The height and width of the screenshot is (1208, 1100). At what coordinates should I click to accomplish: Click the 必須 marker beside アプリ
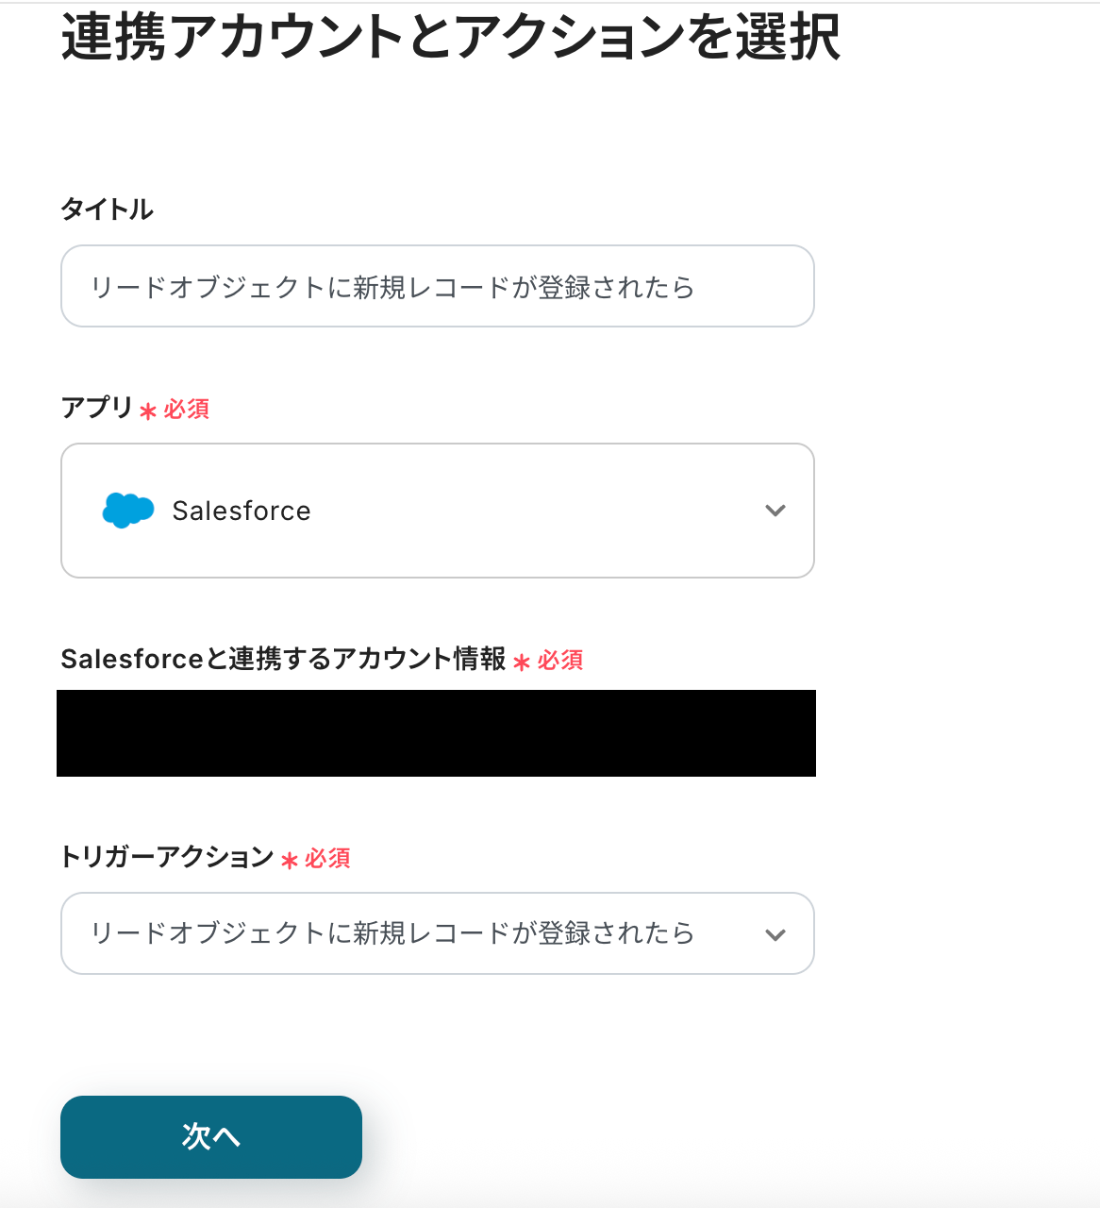[x=187, y=410]
